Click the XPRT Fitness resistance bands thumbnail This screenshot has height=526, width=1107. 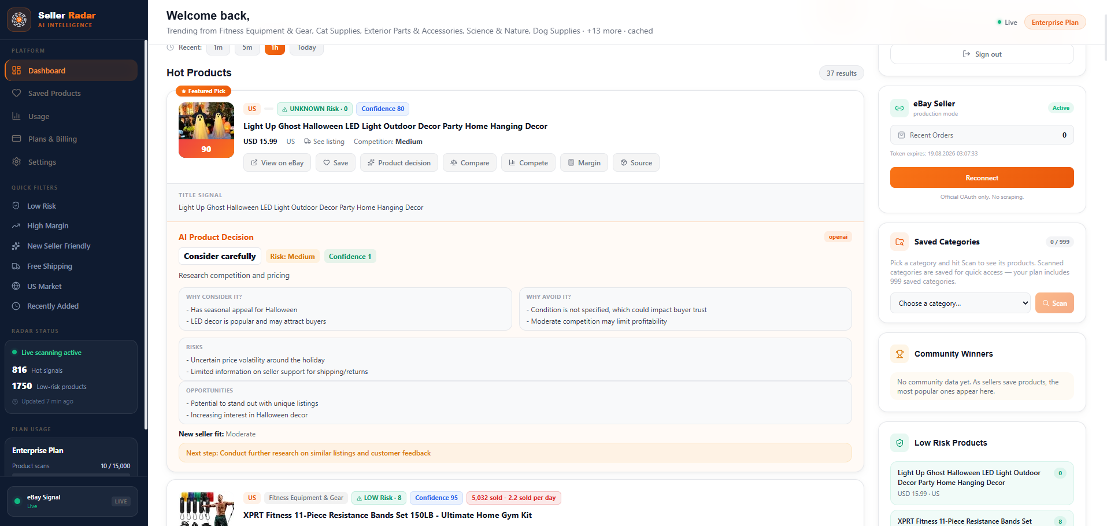[x=206, y=509]
